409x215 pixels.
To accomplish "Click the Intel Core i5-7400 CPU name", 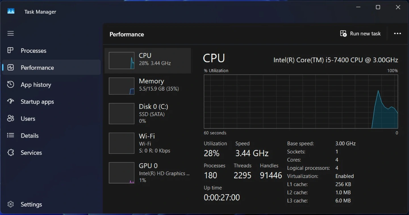I will click(x=335, y=60).
